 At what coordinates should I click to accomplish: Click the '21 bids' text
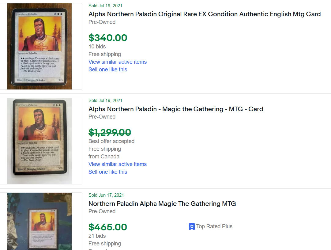tap(97, 236)
